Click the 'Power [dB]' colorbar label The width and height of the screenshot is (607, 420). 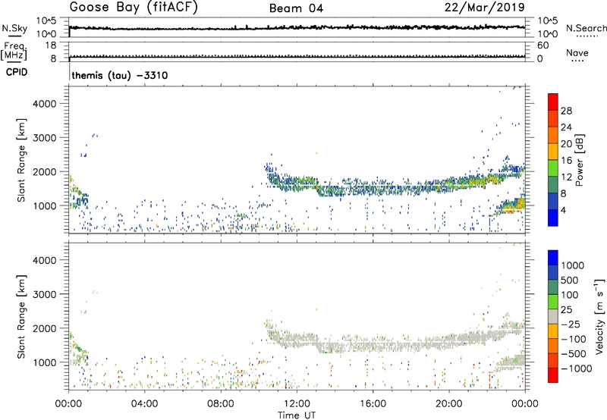[x=580, y=160]
